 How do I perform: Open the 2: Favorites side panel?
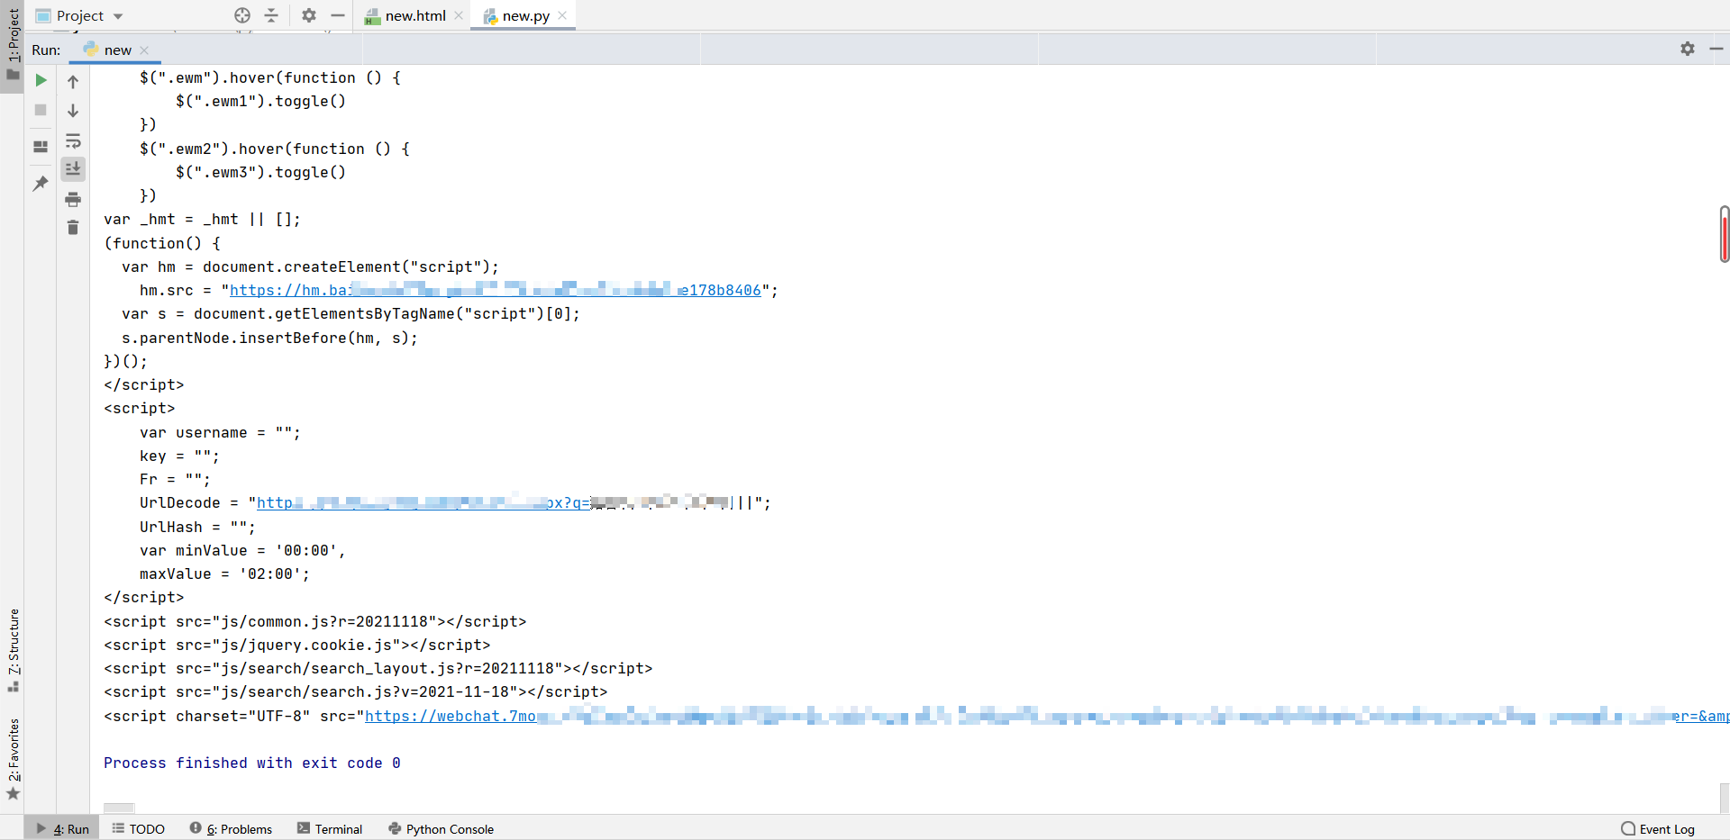[x=13, y=757]
